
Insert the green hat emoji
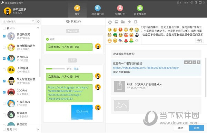115,35
